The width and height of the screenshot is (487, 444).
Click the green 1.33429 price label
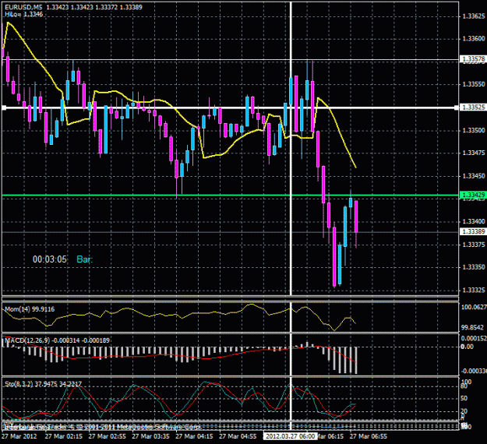[473, 195]
